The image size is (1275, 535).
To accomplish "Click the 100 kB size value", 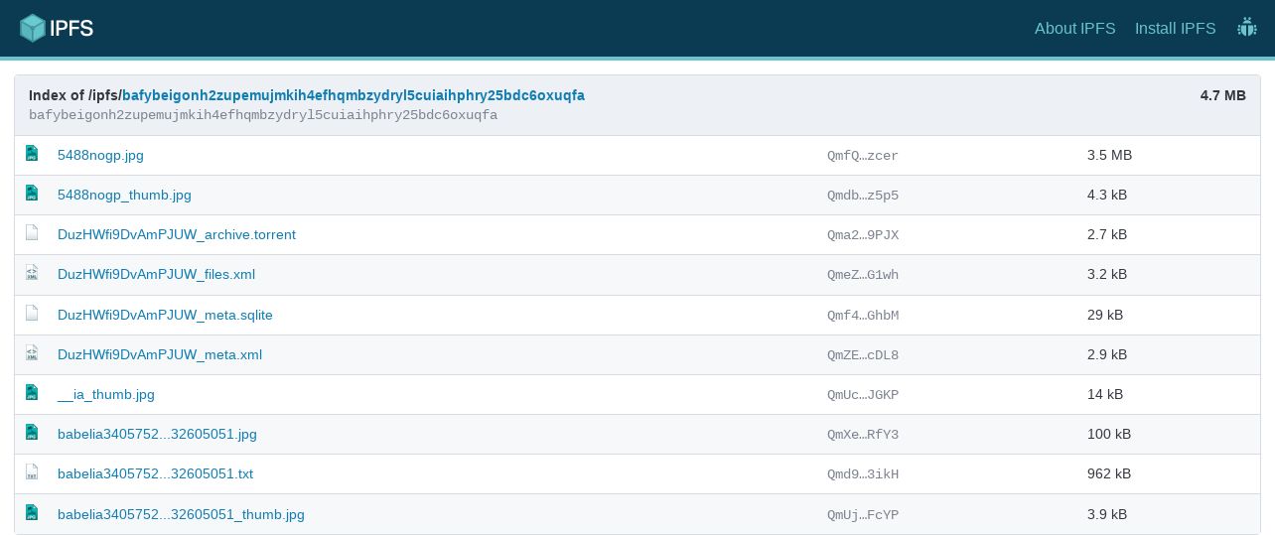I will [x=1109, y=434].
